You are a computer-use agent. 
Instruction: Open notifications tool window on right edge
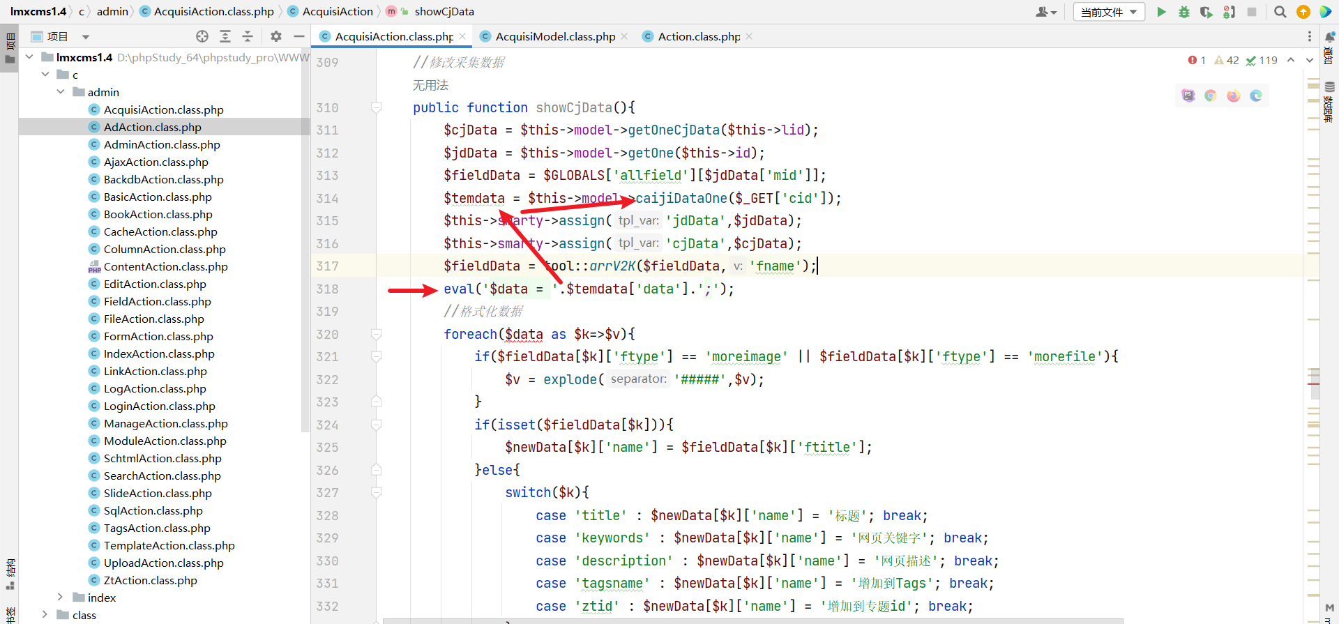[1329, 47]
